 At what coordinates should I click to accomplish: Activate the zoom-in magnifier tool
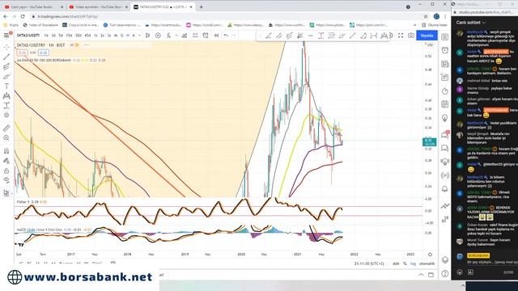(6, 138)
